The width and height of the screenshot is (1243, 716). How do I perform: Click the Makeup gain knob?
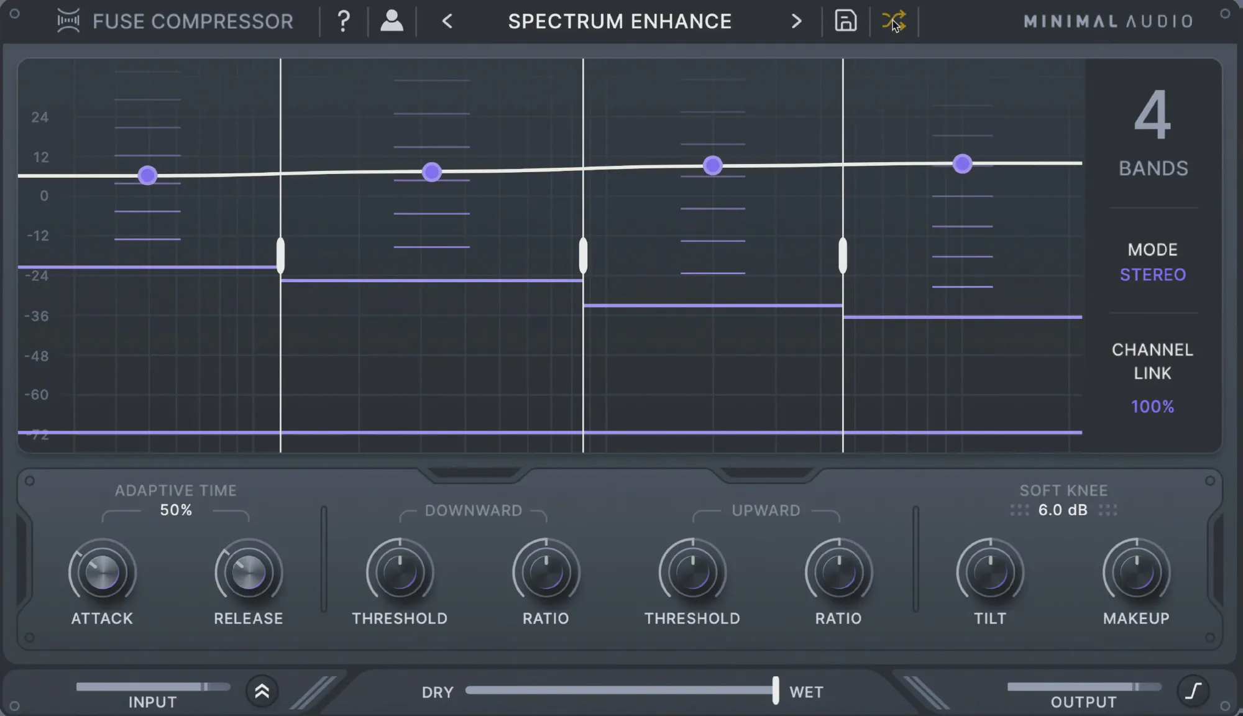click(1136, 572)
